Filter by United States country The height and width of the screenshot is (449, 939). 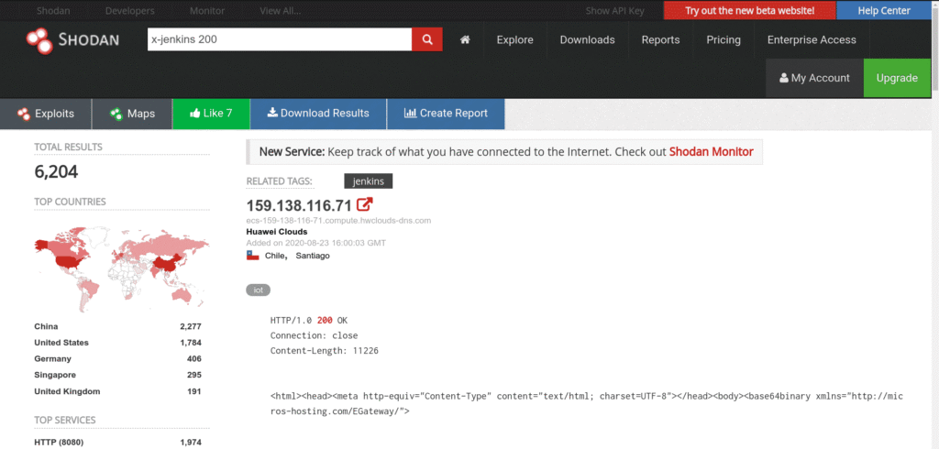[61, 343]
